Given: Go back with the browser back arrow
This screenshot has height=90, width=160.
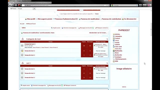Looking at the screenshot, I should [x=10, y=5].
